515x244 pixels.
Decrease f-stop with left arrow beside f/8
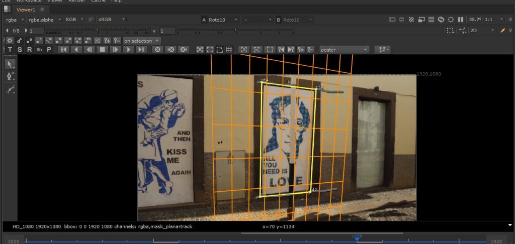point(7,31)
